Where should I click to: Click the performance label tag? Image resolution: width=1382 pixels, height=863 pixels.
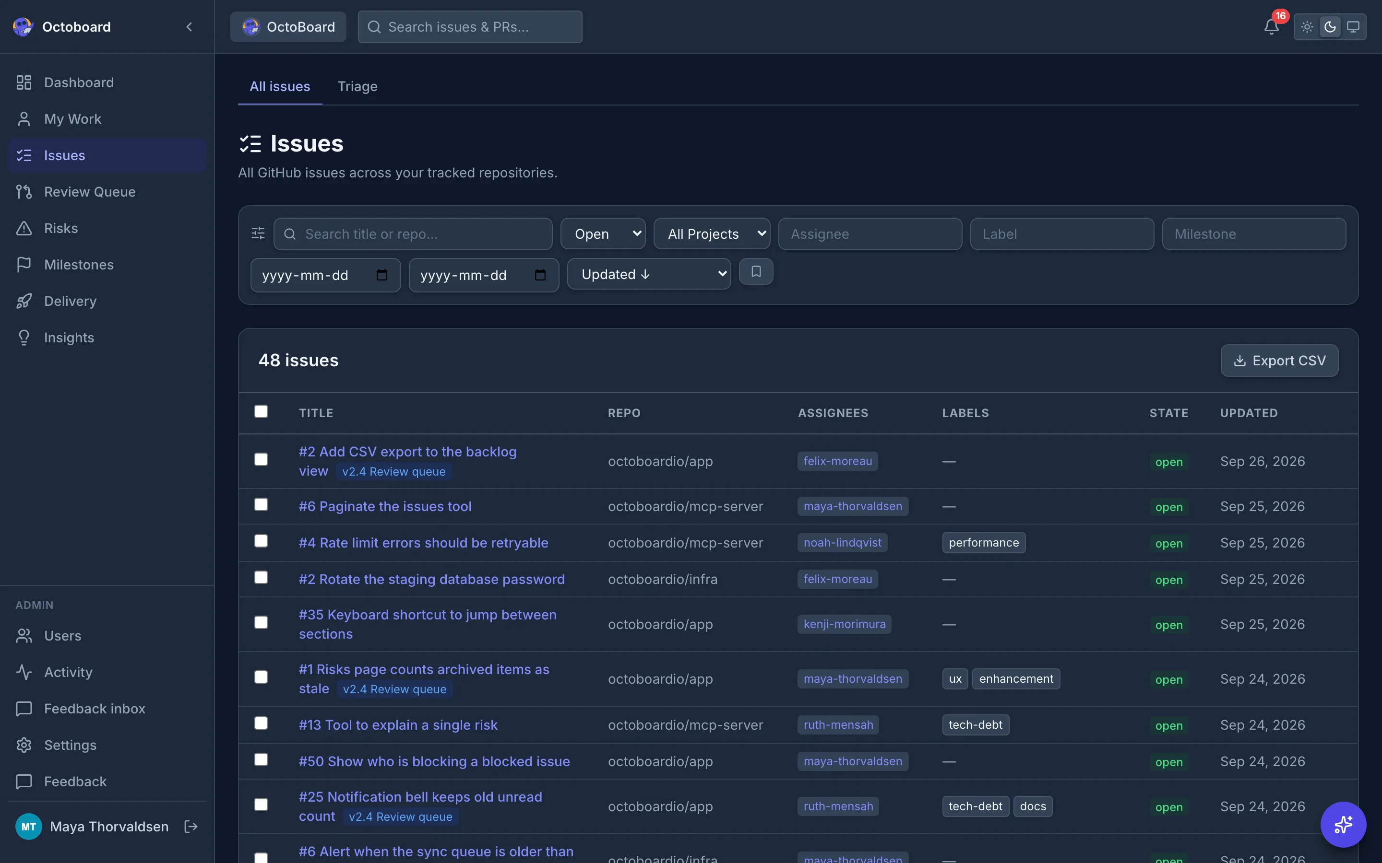pyautogui.click(x=983, y=543)
